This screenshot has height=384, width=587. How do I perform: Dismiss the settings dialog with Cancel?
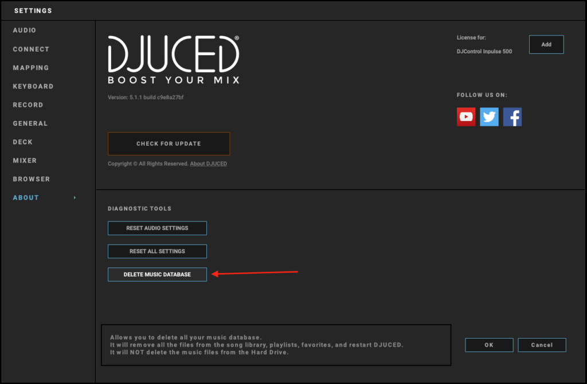pyautogui.click(x=542, y=345)
